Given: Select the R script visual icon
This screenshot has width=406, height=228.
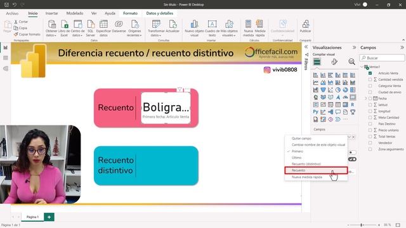Looking at the screenshot, I should pos(353,104).
